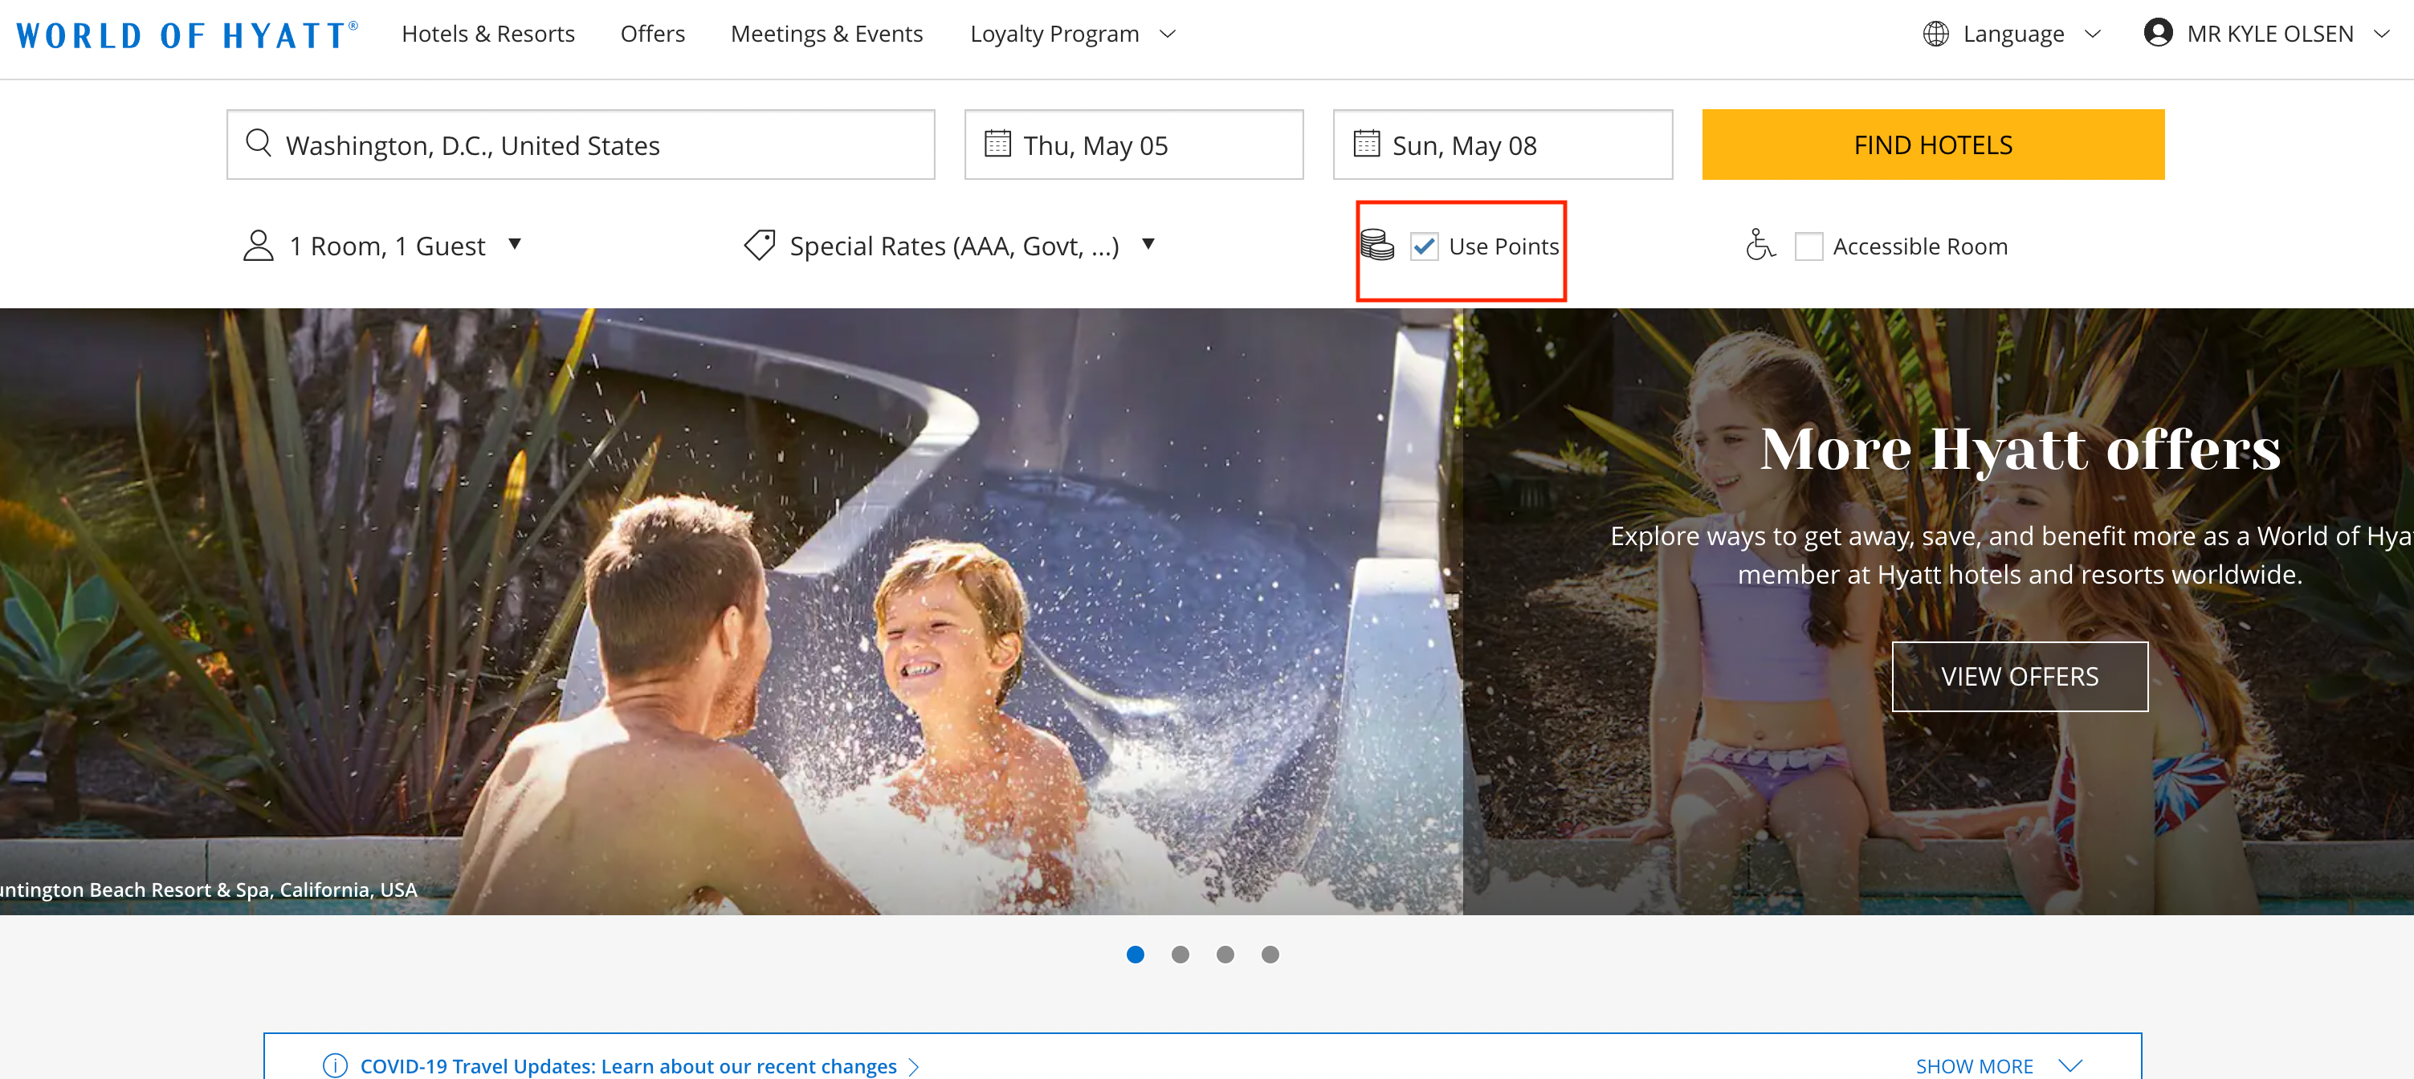Viewport: 2414px width, 1079px height.
Task: Click the Accessible Room label text
Action: point(1919,246)
